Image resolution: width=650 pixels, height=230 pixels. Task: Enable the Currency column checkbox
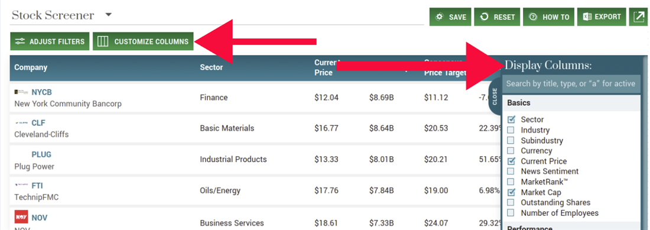tap(511, 151)
